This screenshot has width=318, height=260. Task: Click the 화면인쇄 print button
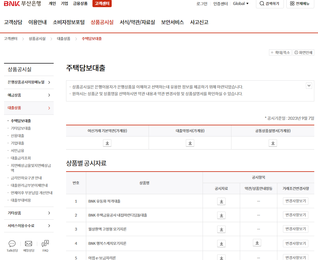303,52
